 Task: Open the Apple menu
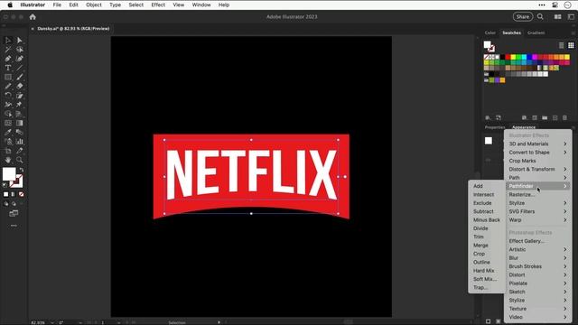coord(10,5)
